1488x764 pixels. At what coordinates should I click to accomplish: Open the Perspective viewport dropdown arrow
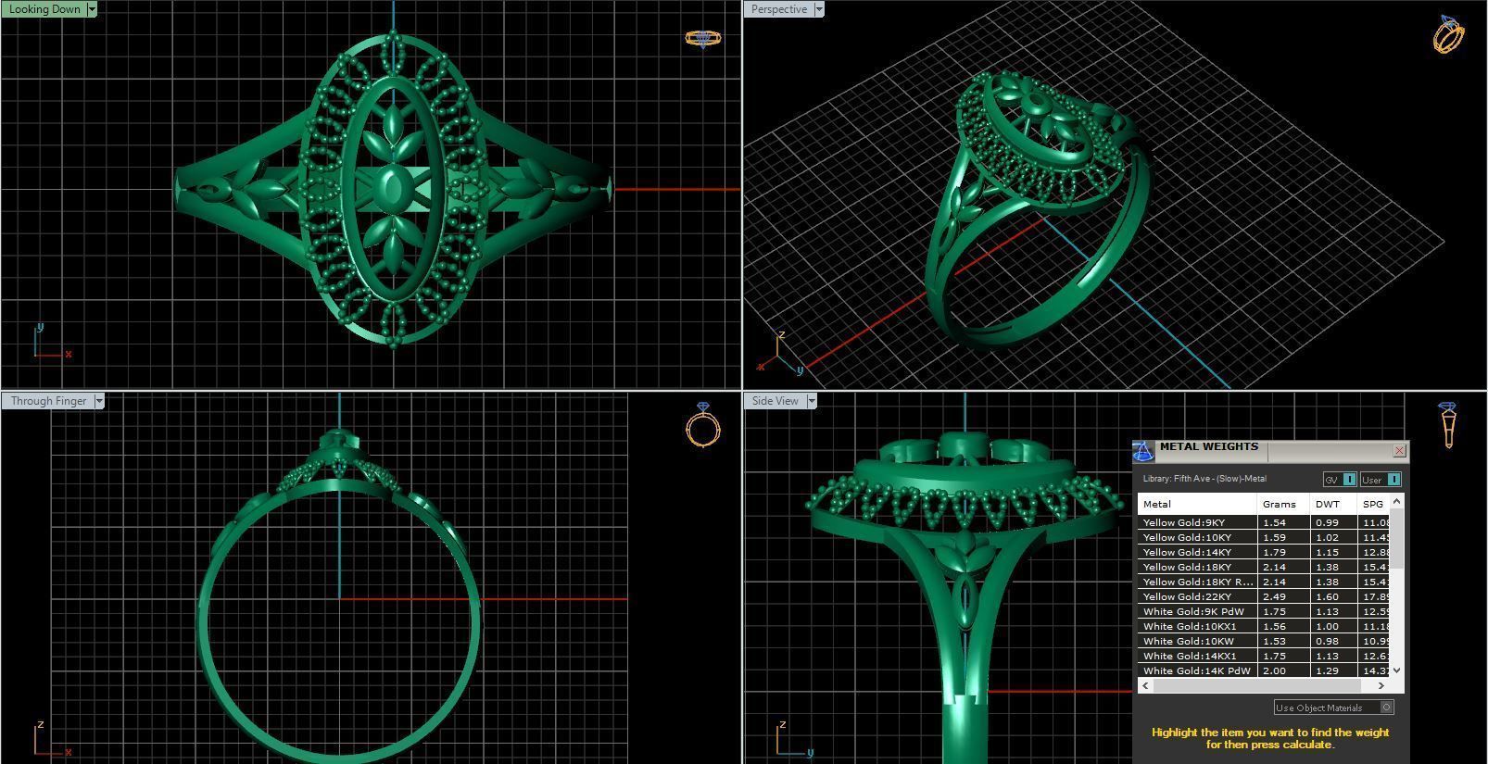click(818, 9)
